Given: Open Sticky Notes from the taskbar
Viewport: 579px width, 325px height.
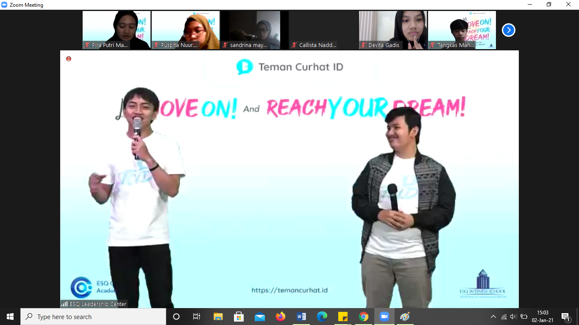Looking at the screenshot, I should tap(343, 317).
